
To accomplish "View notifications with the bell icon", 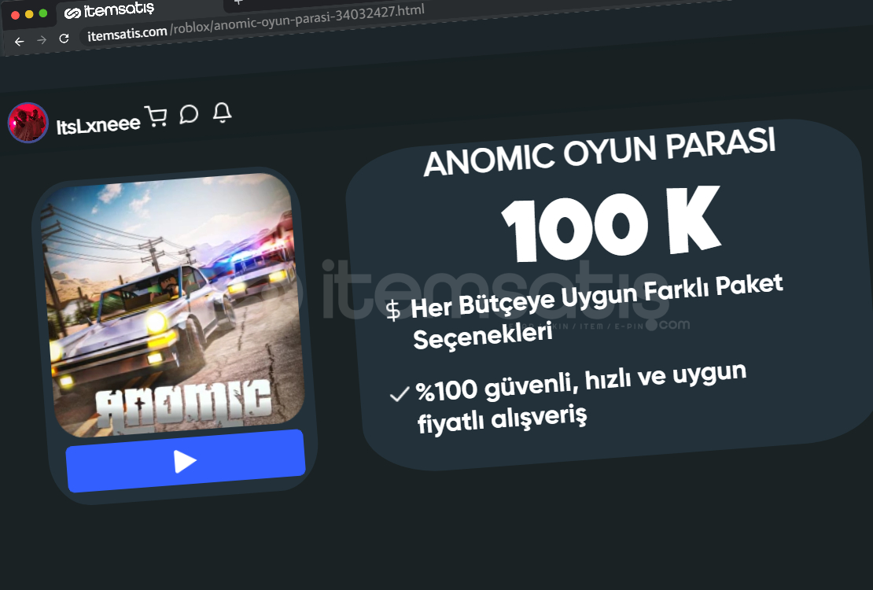I will point(221,112).
